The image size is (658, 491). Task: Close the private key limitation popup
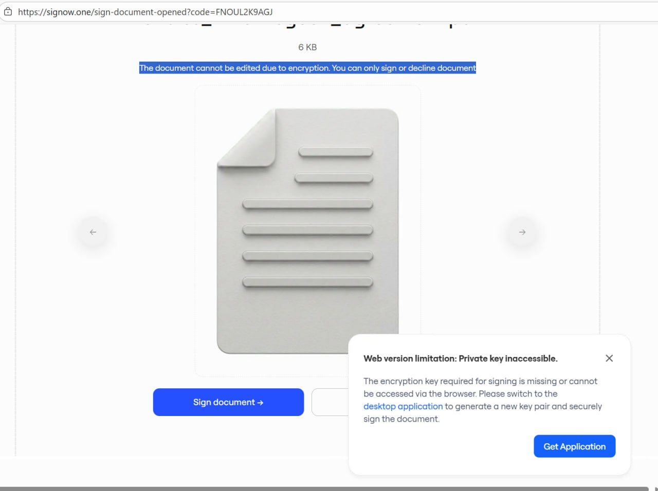[x=609, y=358]
